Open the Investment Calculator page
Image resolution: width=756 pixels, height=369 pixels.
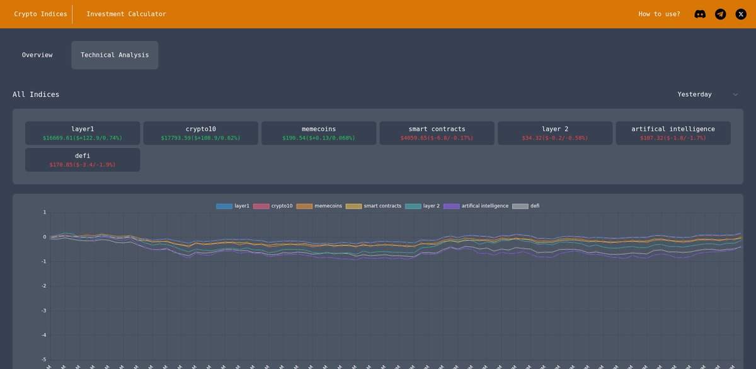coord(126,14)
